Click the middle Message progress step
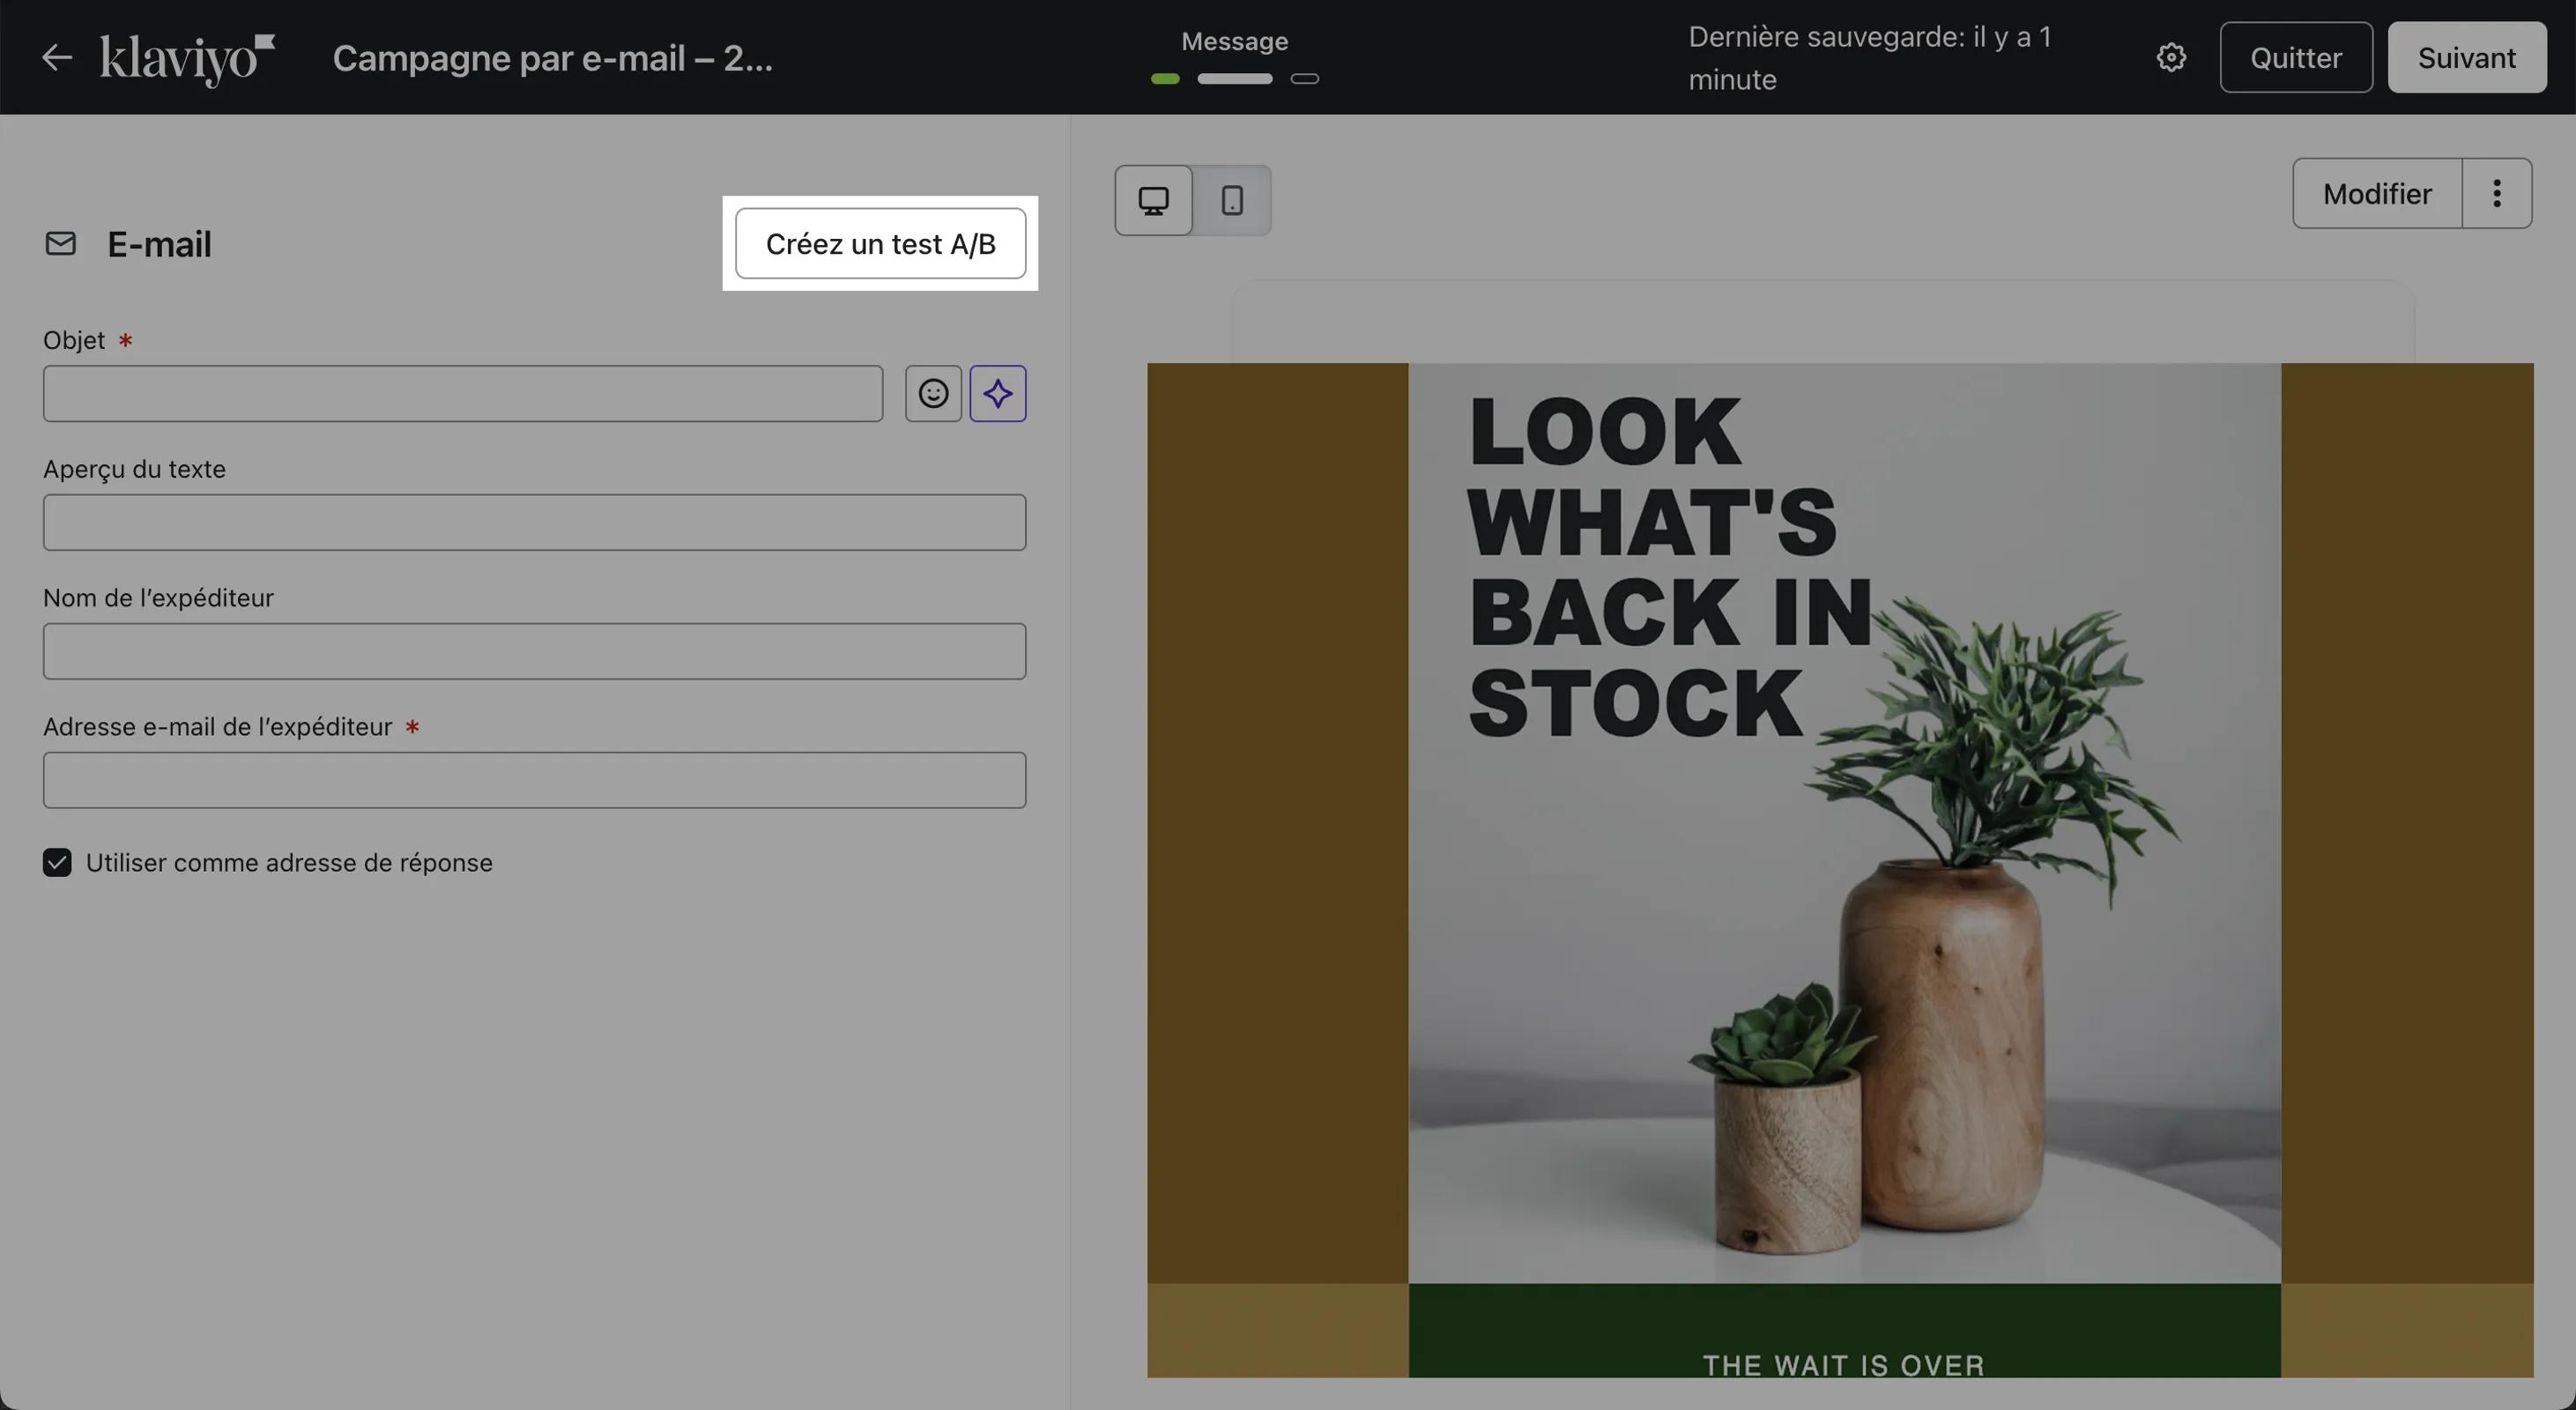 tap(1235, 78)
